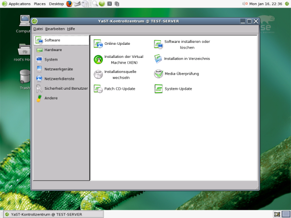Open the Desktop menu in the top panel
This screenshot has width=291, height=218.
click(x=56, y=4)
